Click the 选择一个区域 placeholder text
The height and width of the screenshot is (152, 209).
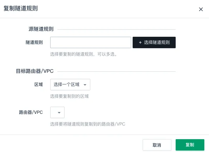pyautogui.click(x=67, y=85)
